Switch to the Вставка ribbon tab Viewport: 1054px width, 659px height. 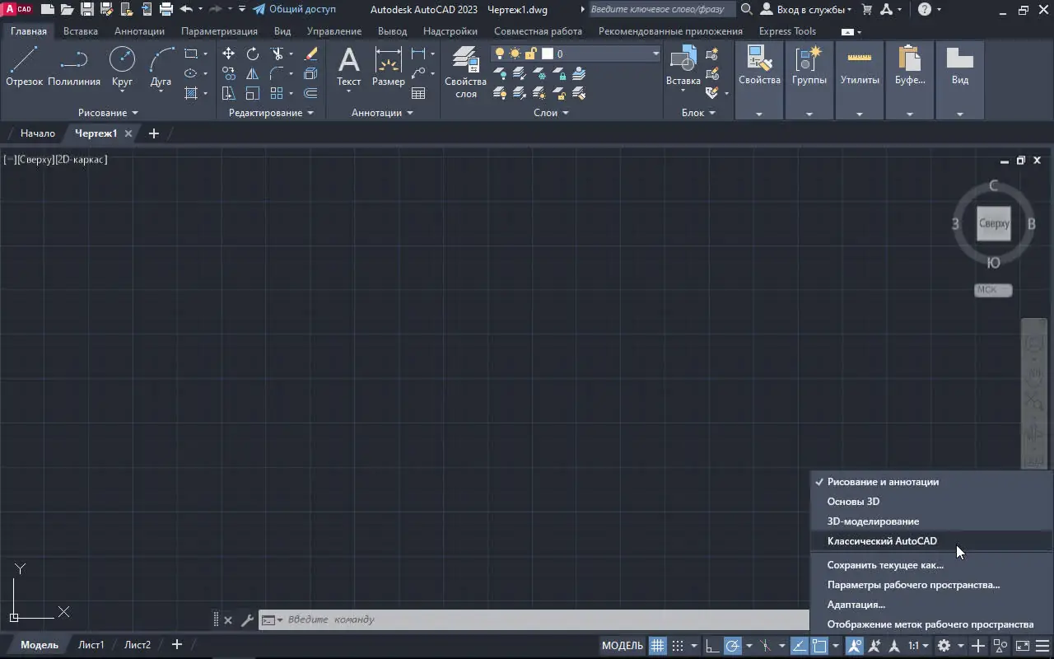[x=80, y=31]
